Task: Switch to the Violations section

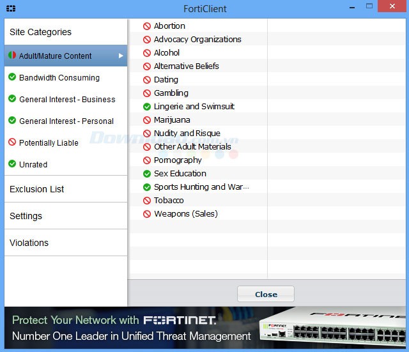Action: 29,243
